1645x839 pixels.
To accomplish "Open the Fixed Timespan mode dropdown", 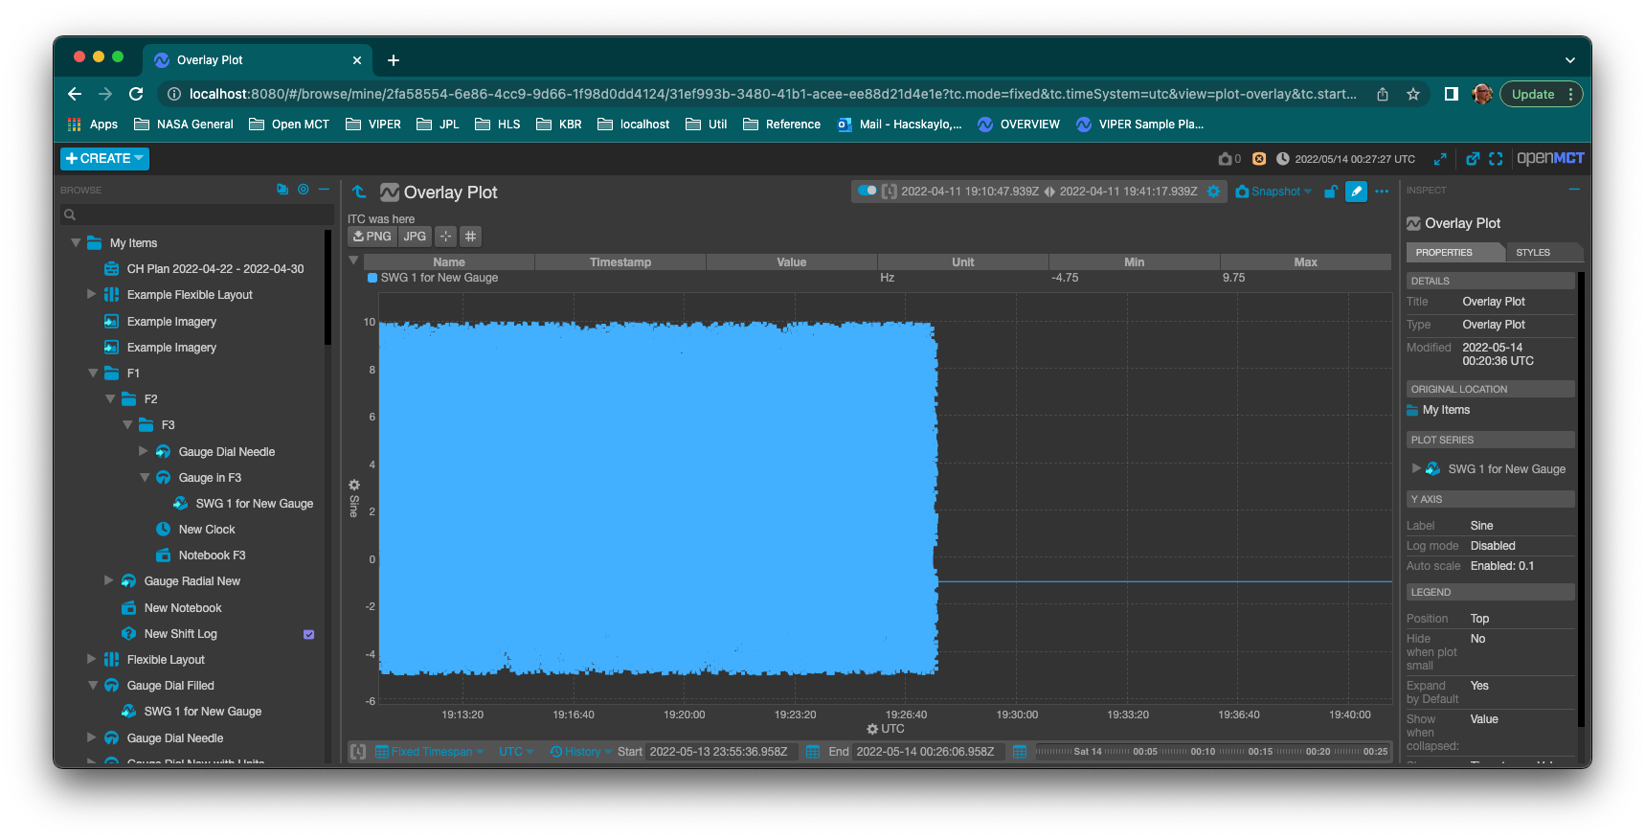I will (x=430, y=752).
